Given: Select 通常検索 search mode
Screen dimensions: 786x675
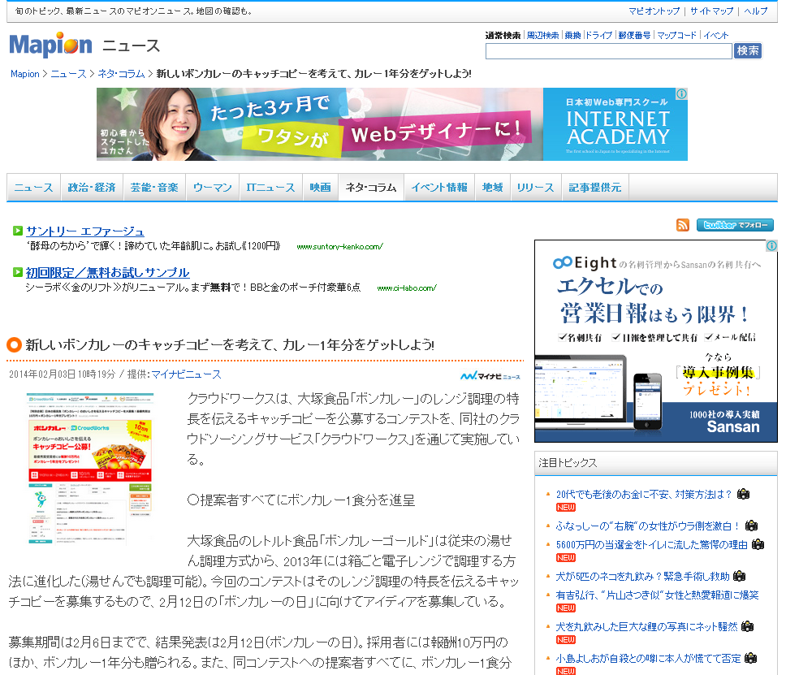Looking at the screenshot, I should pyautogui.click(x=503, y=35).
